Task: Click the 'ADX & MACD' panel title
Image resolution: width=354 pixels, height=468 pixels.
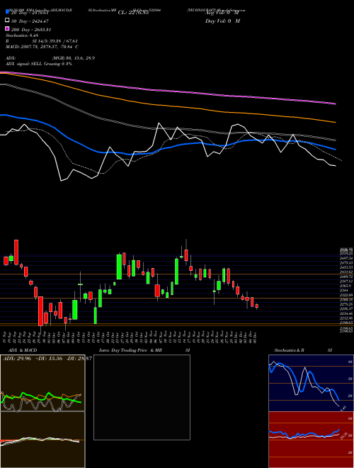Action: click(x=21, y=350)
